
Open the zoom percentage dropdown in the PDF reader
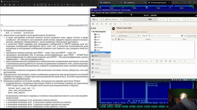point(45,5)
